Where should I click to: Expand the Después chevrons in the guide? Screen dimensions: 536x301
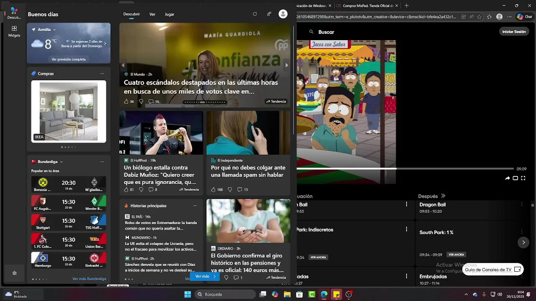[443, 196]
